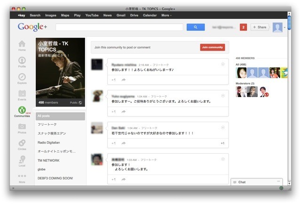Open YouTube in the top bar
Viewport: 301px width, 204px height.
click(92, 15)
